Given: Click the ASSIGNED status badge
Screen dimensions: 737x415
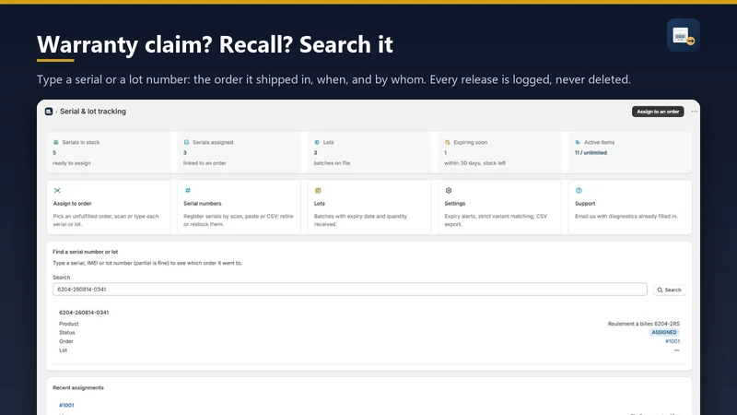Looking at the screenshot, I should [x=663, y=332].
